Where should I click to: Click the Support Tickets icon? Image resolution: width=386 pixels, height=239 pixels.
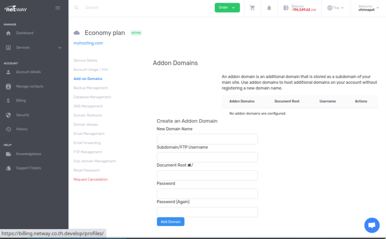[x=8, y=168]
